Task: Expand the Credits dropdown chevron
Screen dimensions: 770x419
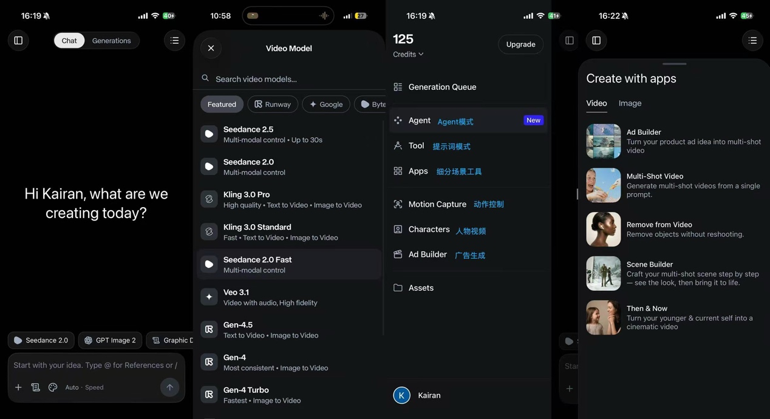Action: 421,55
